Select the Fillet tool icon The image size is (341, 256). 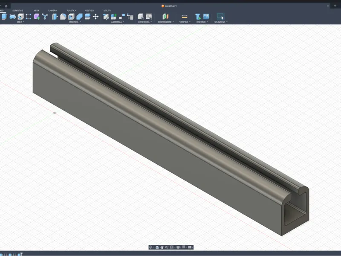point(63,17)
